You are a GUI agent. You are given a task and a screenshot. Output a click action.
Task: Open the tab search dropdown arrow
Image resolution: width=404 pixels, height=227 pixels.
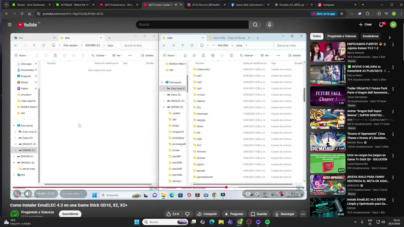(6, 5)
